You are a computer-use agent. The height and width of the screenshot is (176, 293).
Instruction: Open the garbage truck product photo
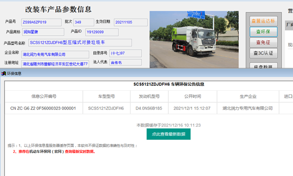[x=194, y=39]
